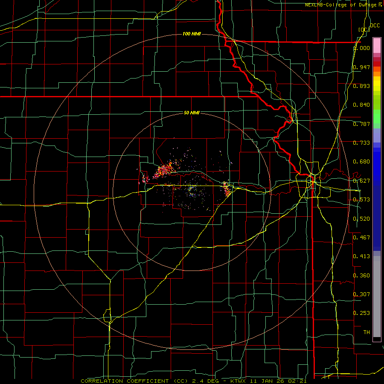Screen dimensions: 384x384
Task: Click the gray lower segment of color bar
Action: click(x=377, y=297)
